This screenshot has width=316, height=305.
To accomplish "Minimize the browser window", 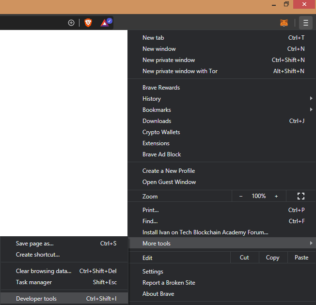I will (274, 4).
